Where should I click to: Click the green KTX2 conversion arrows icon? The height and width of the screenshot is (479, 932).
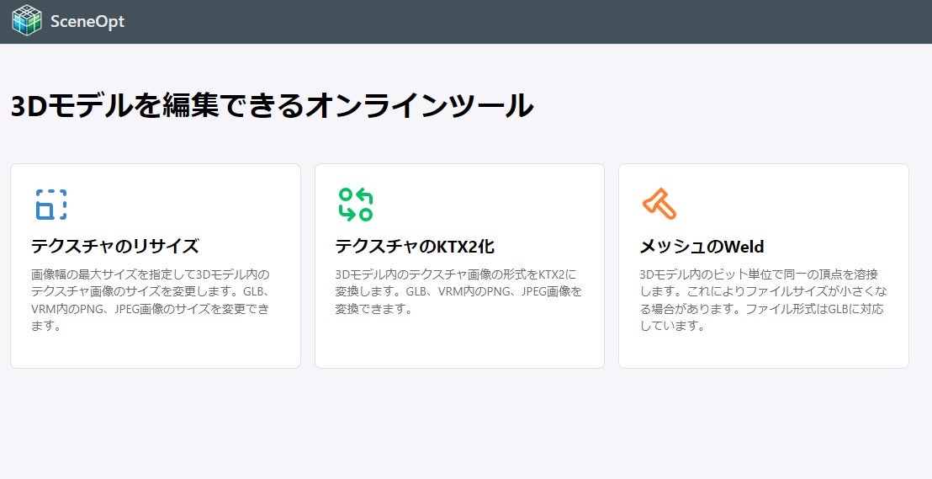356,205
